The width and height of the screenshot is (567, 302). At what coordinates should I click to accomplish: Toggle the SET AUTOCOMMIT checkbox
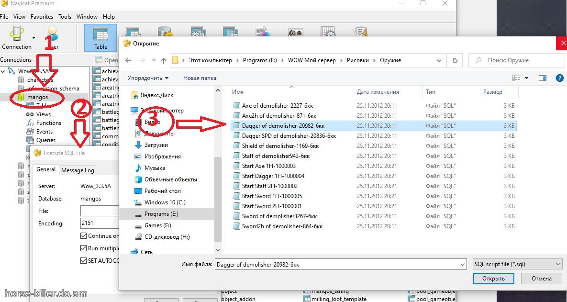(x=83, y=261)
